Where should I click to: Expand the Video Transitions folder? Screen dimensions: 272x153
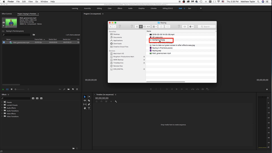point(2,116)
